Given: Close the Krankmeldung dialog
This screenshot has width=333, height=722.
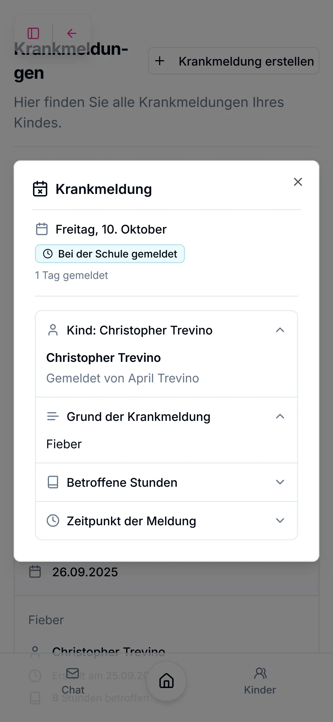Looking at the screenshot, I should click(298, 182).
